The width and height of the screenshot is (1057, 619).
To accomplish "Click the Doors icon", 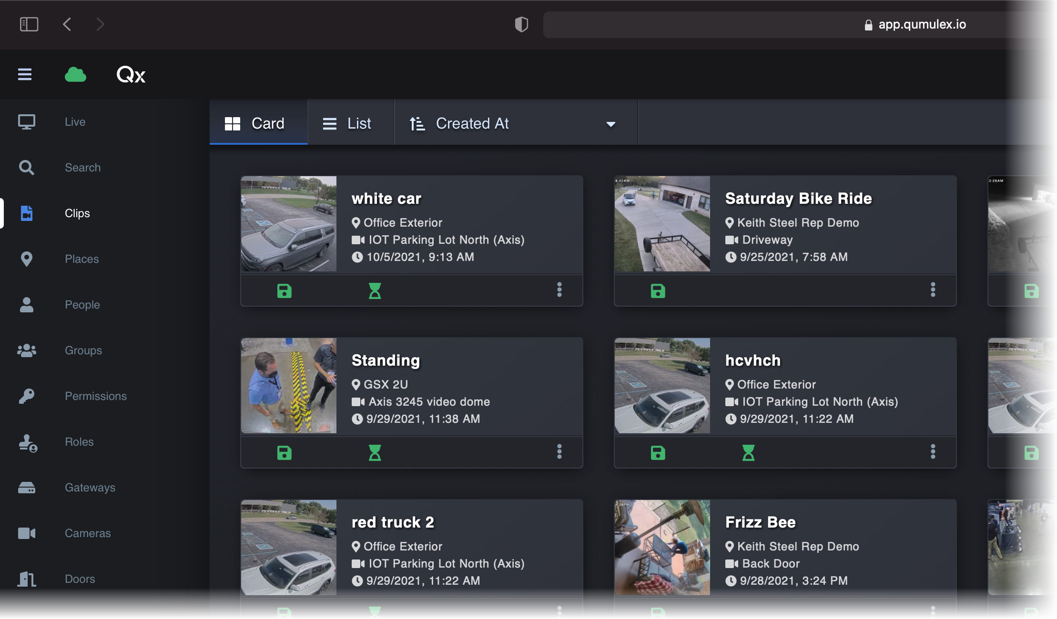I will coord(27,579).
